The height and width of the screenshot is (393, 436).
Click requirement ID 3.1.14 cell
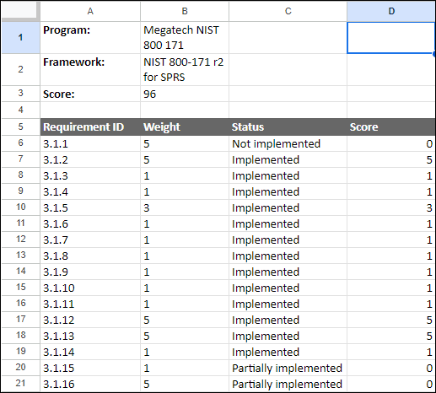coord(90,352)
